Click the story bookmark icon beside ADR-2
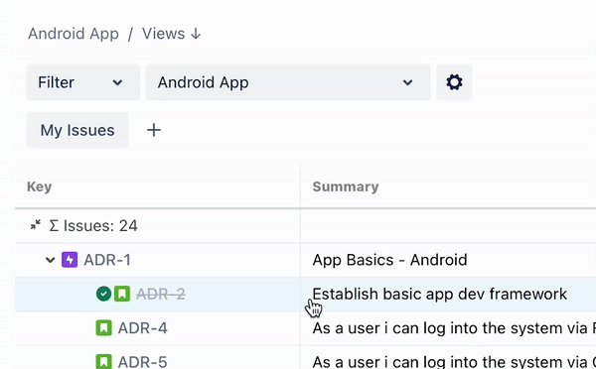 (x=122, y=294)
